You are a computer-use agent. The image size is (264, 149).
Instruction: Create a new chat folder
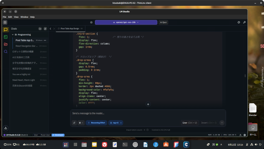(40, 28)
